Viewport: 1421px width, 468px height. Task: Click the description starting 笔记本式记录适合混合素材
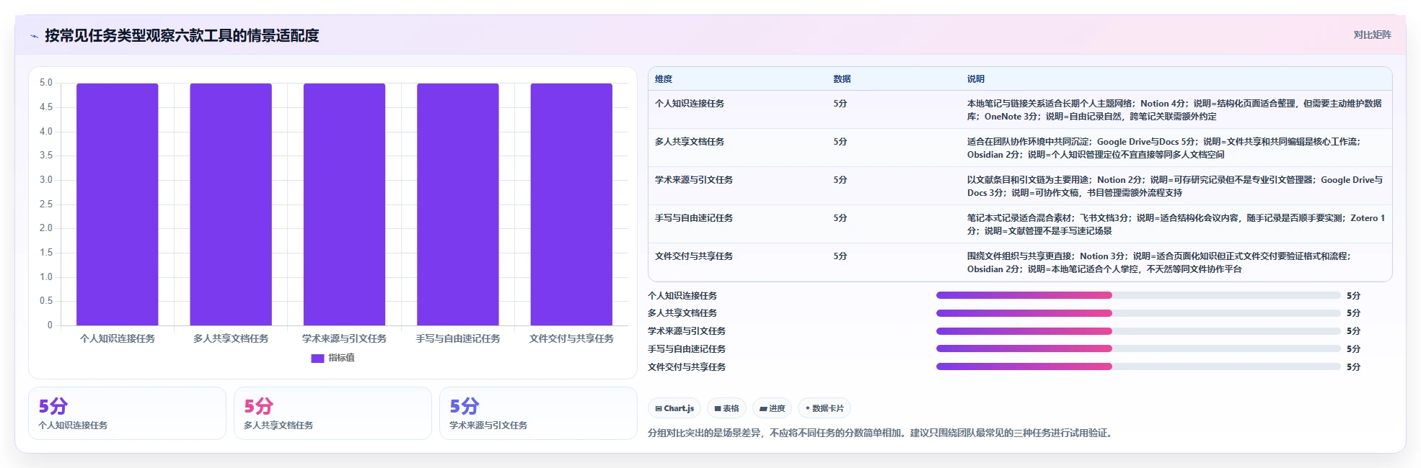click(1176, 225)
